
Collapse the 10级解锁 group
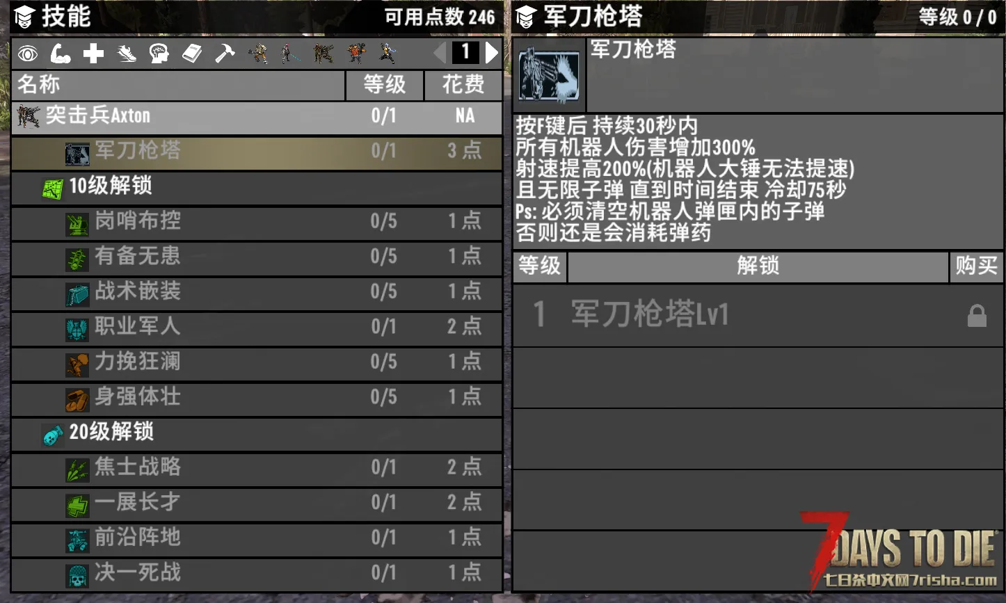point(257,187)
